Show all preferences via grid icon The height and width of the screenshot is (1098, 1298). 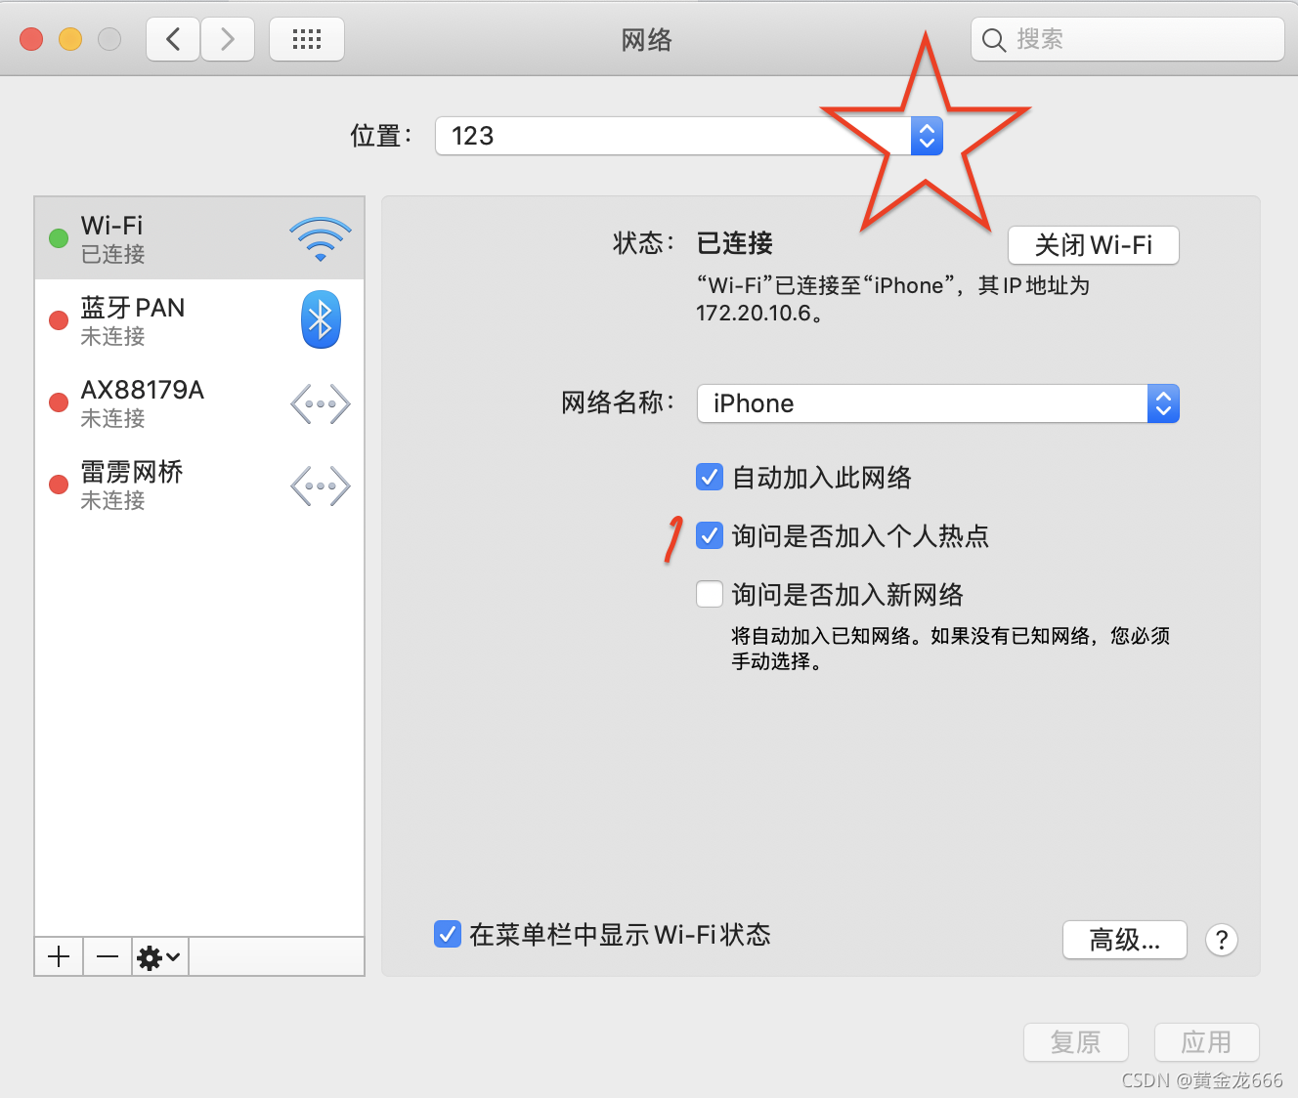coord(307,39)
